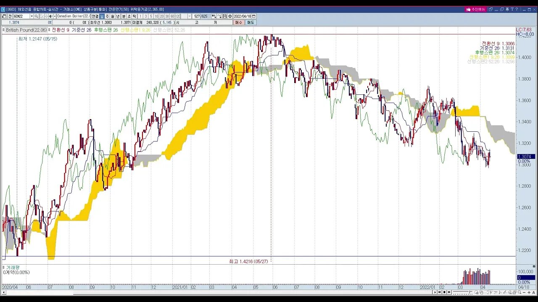Click the 전환선 9 indicator legend
Image resolution: width=538 pixels, height=302 pixels.
click(61, 30)
